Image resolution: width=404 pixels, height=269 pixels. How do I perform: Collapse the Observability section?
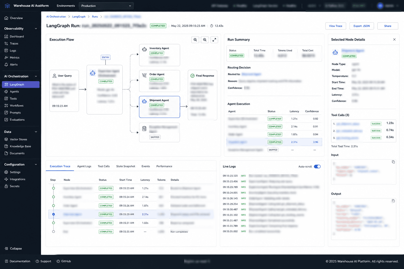click(x=36, y=29)
